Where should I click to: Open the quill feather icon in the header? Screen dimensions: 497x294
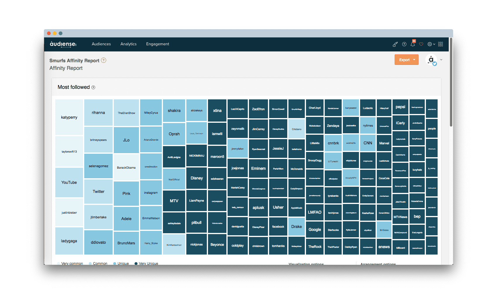[395, 44]
